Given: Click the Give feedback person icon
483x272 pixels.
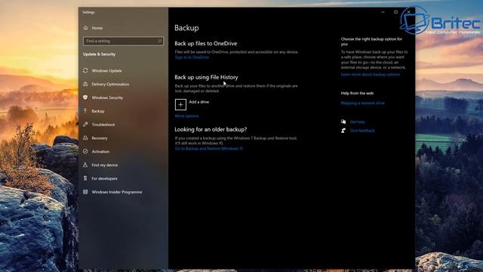Looking at the screenshot, I should coord(343,131).
